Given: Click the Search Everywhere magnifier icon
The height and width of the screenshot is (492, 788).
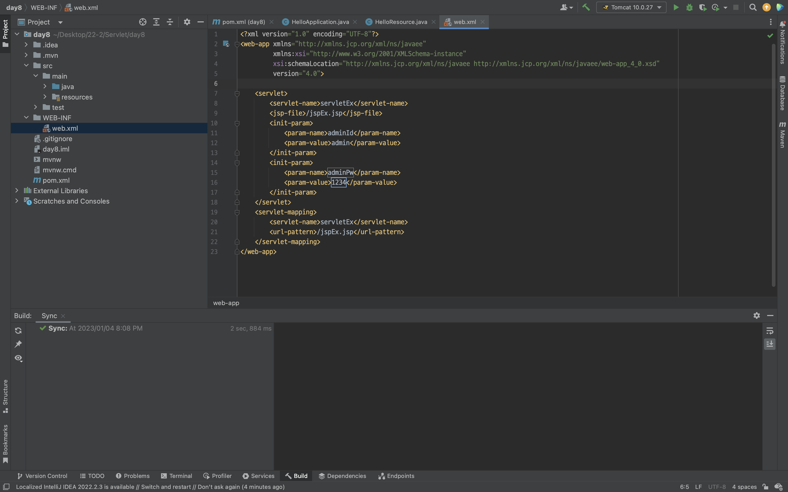Looking at the screenshot, I should click(753, 7).
